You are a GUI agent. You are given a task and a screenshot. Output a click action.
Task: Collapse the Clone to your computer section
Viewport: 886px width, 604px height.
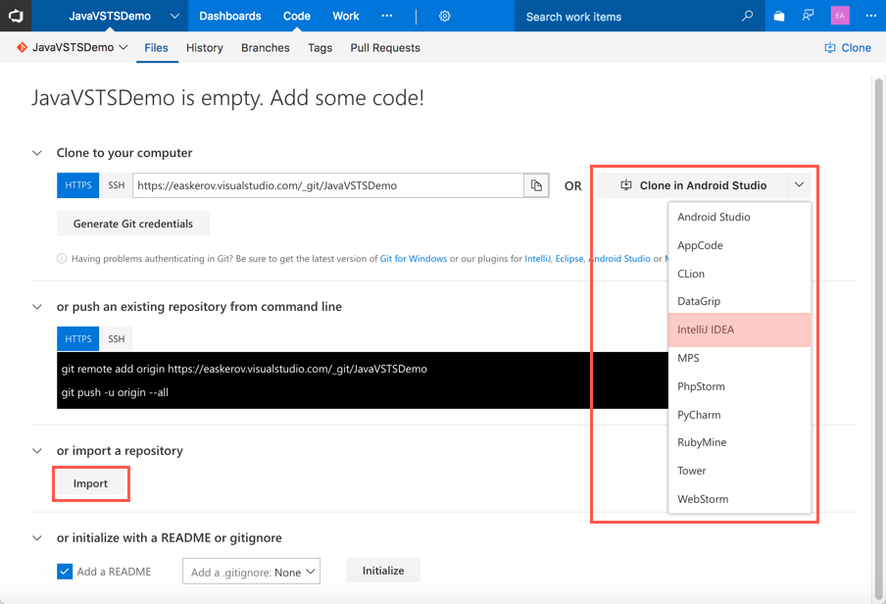[x=36, y=153]
